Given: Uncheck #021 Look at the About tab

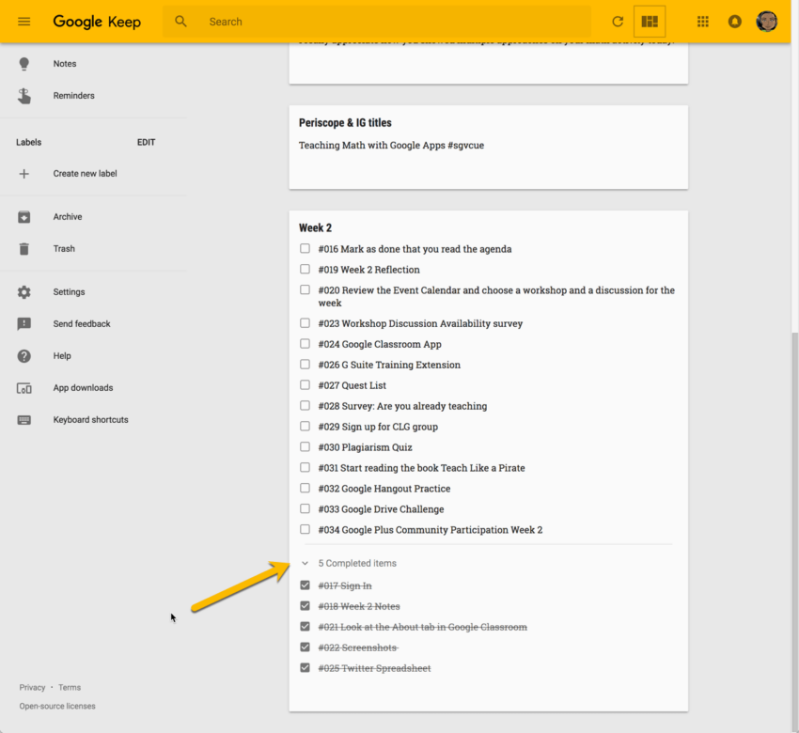Looking at the screenshot, I should click(305, 627).
